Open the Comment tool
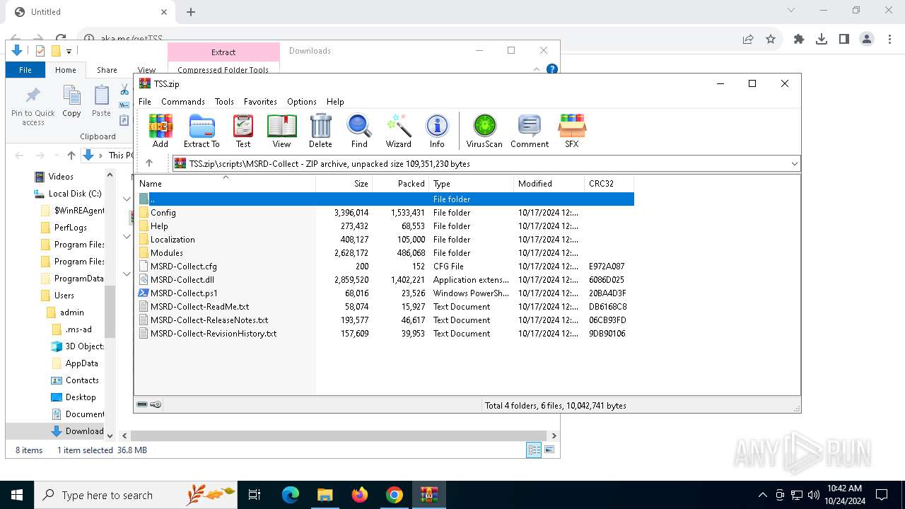The height and width of the screenshot is (509, 905). point(530,131)
